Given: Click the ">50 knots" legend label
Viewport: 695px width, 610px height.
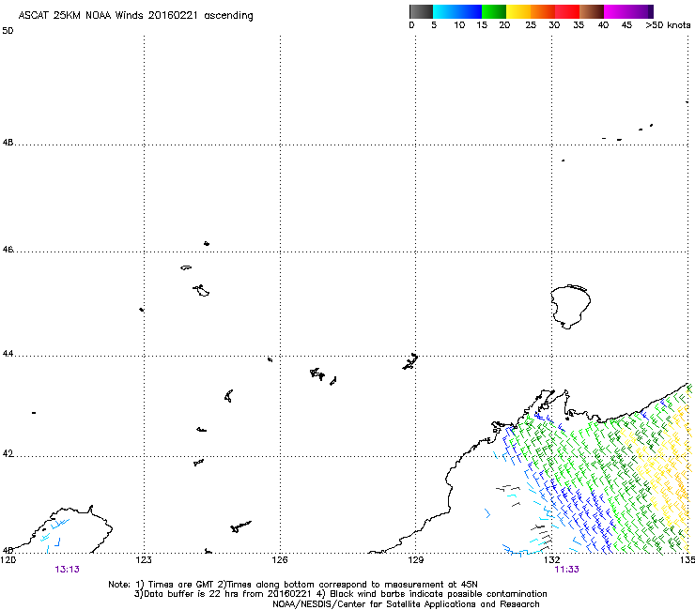Looking at the screenshot, I should (x=668, y=25).
